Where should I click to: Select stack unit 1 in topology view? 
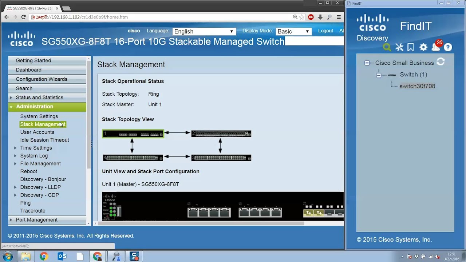pyautogui.click(x=133, y=134)
